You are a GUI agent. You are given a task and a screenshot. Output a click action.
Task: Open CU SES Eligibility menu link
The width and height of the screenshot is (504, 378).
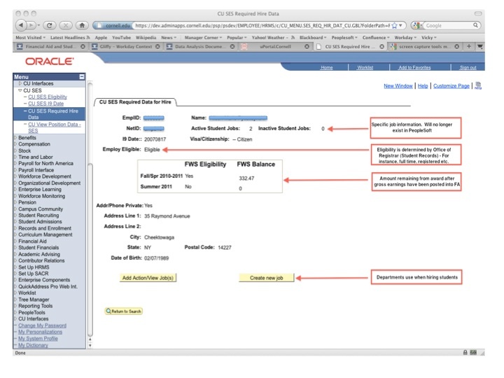[x=48, y=97]
